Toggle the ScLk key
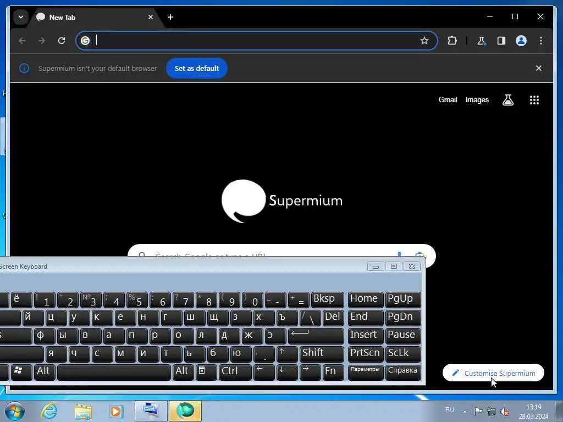Screen dimensions: 563x422 tap(403, 354)
